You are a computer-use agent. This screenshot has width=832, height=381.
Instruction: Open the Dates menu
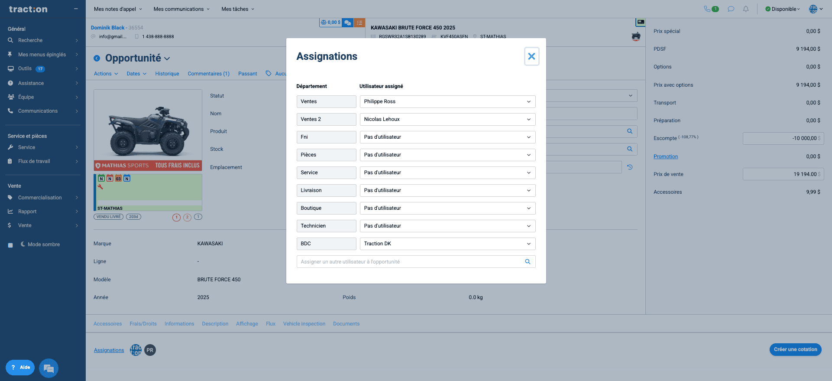(x=136, y=74)
